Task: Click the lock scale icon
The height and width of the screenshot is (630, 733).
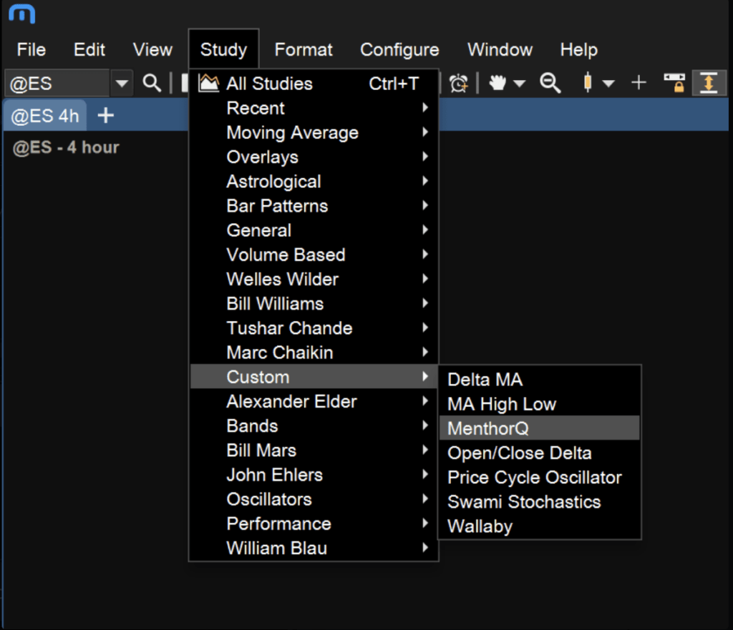Action: (x=674, y=83)
